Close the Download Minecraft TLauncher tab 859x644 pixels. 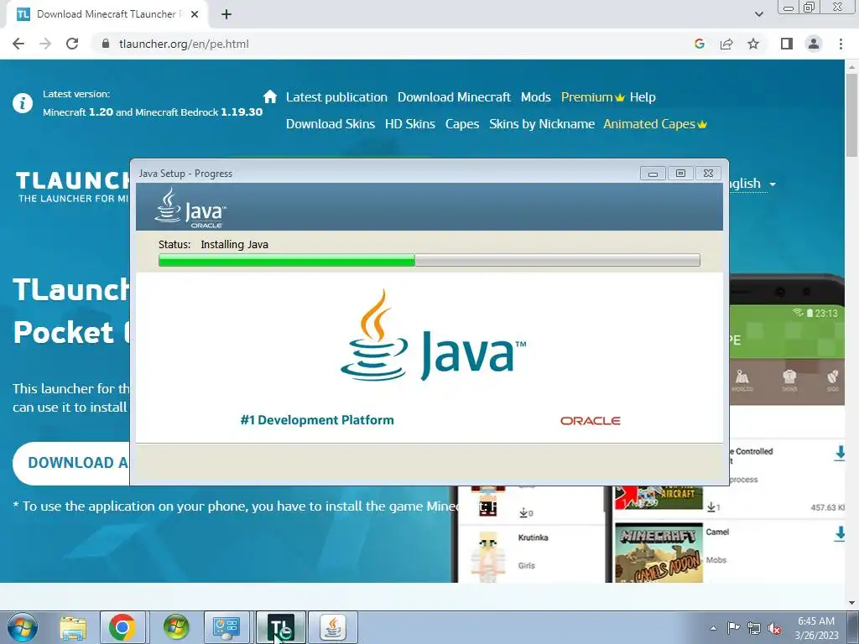pos(195,14)
